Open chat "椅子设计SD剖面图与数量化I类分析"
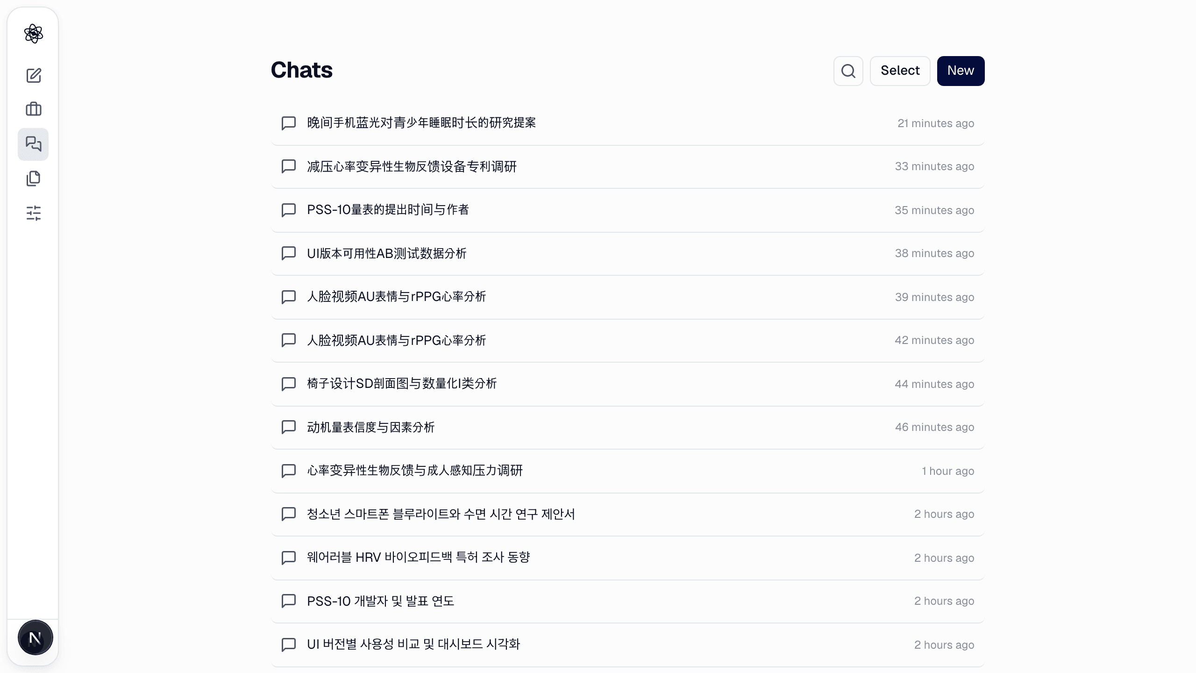The image size is (1196, 673). pos(627,384)
